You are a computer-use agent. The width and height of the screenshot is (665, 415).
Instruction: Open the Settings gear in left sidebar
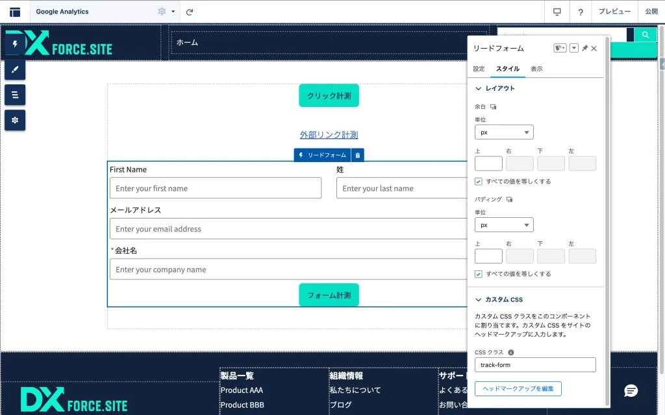point(15,120)
